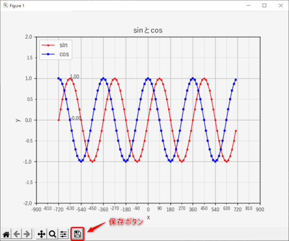The height and width of the screenshot is (241, 289).
Task: Click the 1.00 annotation label
Action: [x=75, y=77]
